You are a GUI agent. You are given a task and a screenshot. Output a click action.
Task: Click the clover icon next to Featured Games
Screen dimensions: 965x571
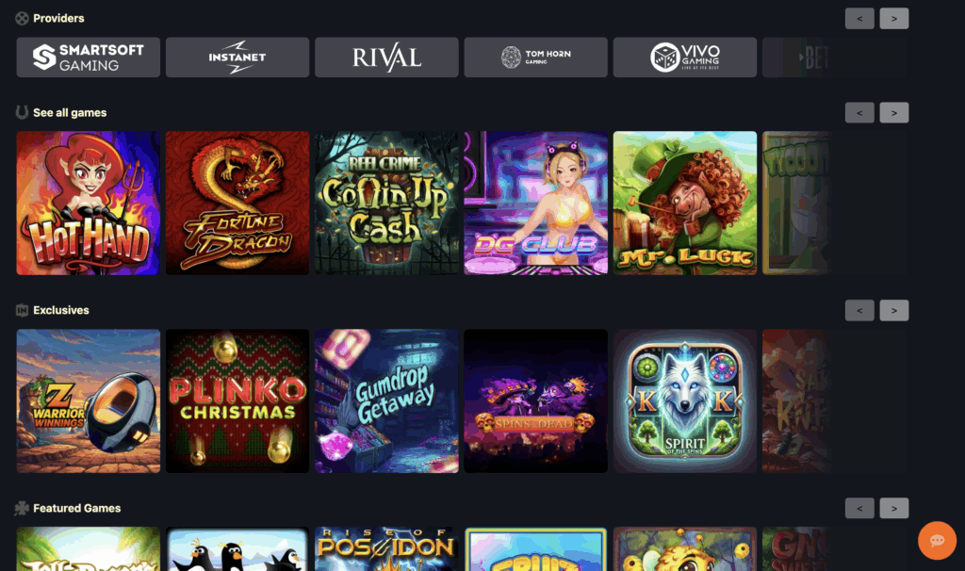23,508
